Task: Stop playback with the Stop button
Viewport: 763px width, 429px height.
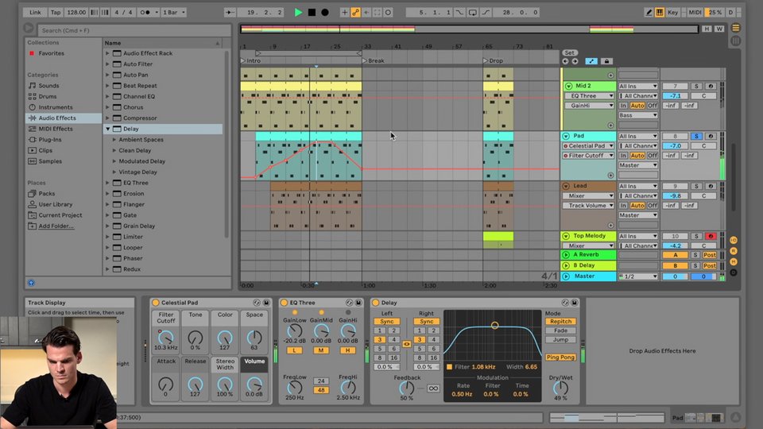Action: pos(312,12)
